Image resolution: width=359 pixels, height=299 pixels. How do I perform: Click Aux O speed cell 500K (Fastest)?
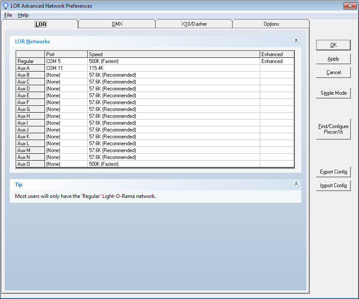click(173, 164)
